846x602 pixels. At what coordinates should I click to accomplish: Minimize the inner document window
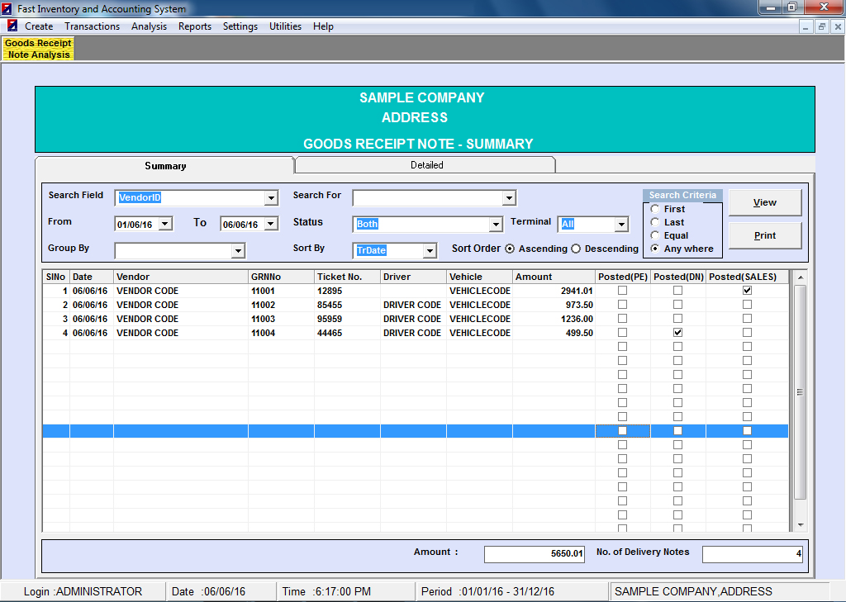point(807,26)
